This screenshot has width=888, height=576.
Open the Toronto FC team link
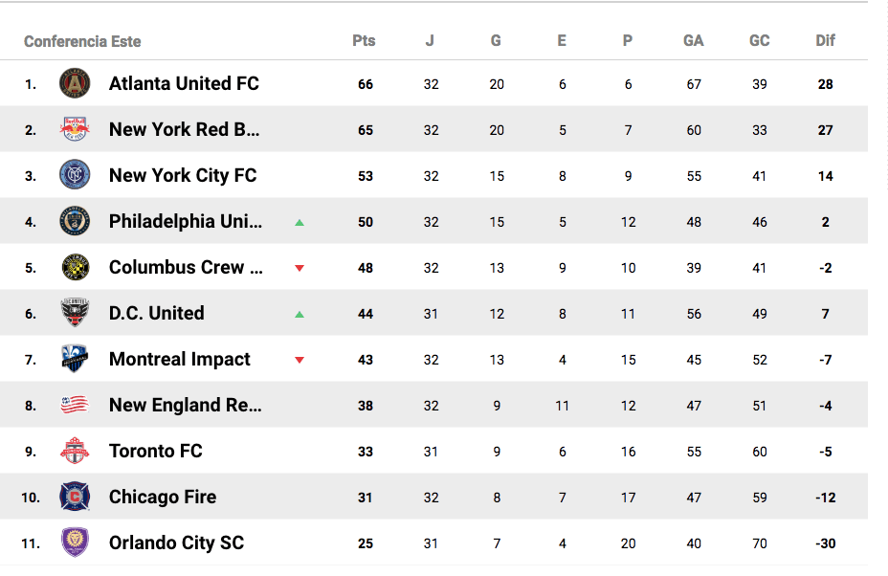click(x=156, y=451)
